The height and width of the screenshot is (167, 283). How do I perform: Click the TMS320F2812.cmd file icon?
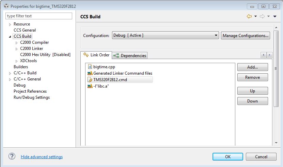tap(90, 80)
